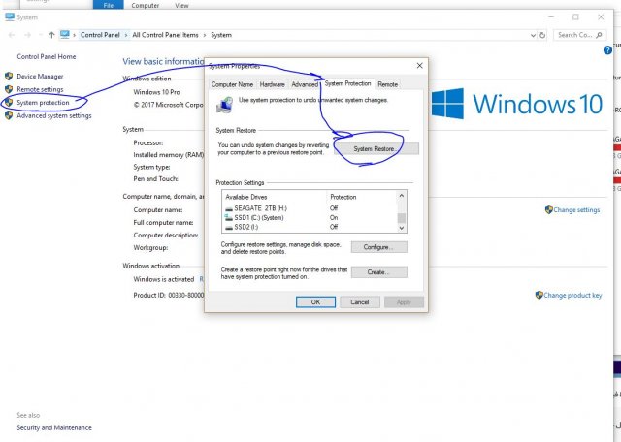Click the shield icon beside Change settings
This screenshot has width=621, height=442.
548,209
